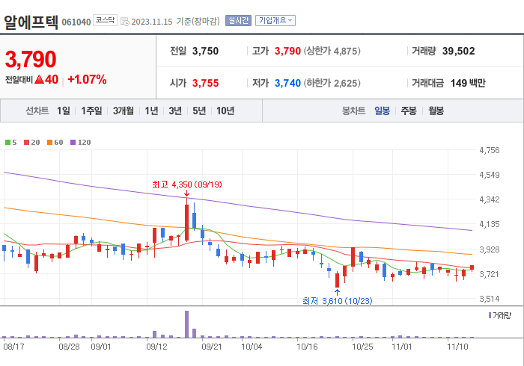524x366 pixels.
Task: Click the 선차트 label
Action: pos(37,111)
